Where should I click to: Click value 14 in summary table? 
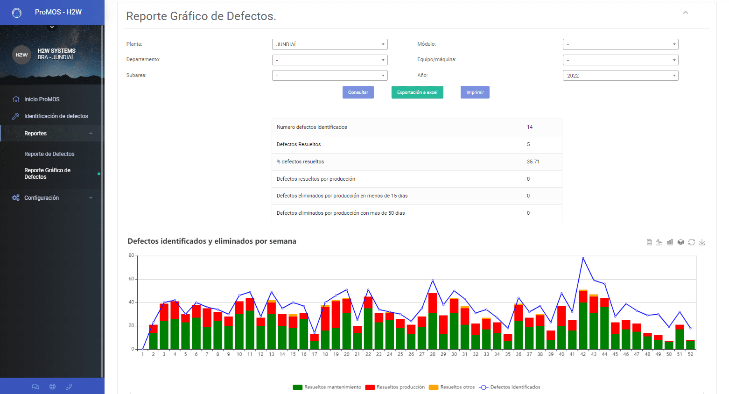(530, 127)
